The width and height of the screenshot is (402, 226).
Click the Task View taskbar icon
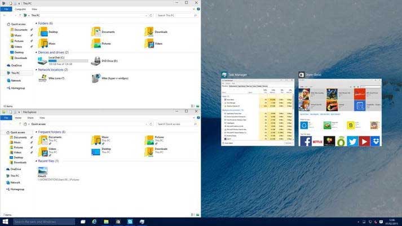point(82,221)
